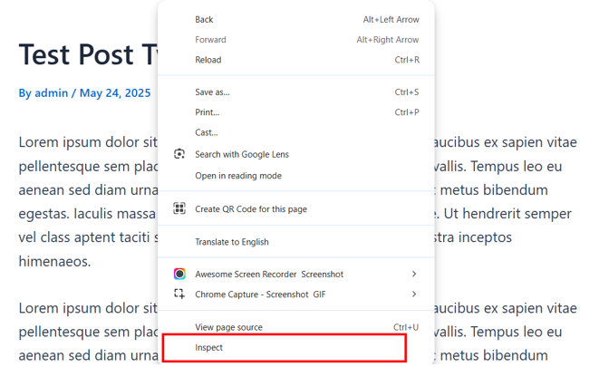The width and height of the screenshot is (599, 367).
Task: Choose Back from the context menu
Action: (296, 19)
